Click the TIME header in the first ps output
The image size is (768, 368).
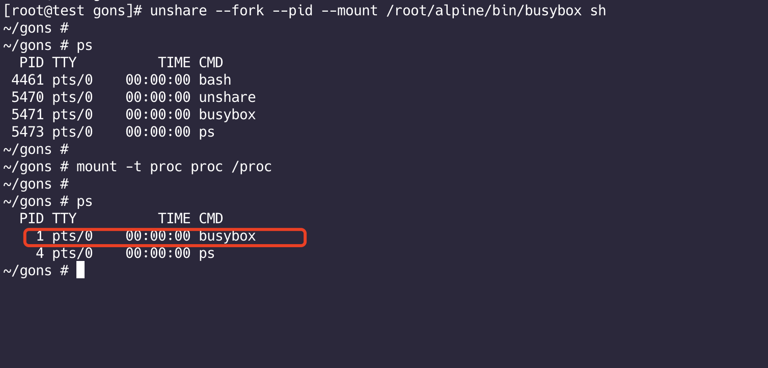174,63
